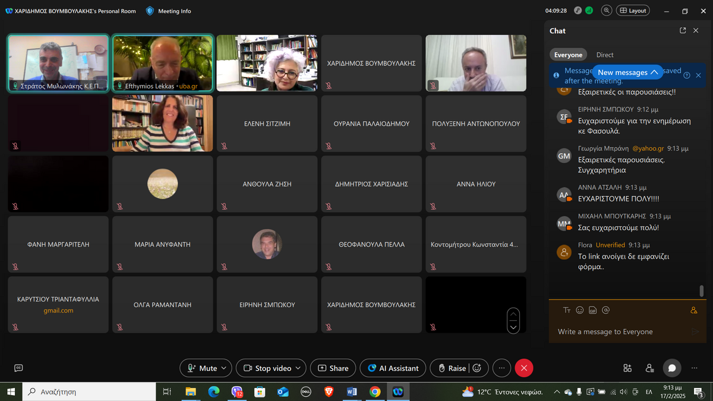Close the Chat panel
This screenshot has height=401, width=713.
click(696, 31)
